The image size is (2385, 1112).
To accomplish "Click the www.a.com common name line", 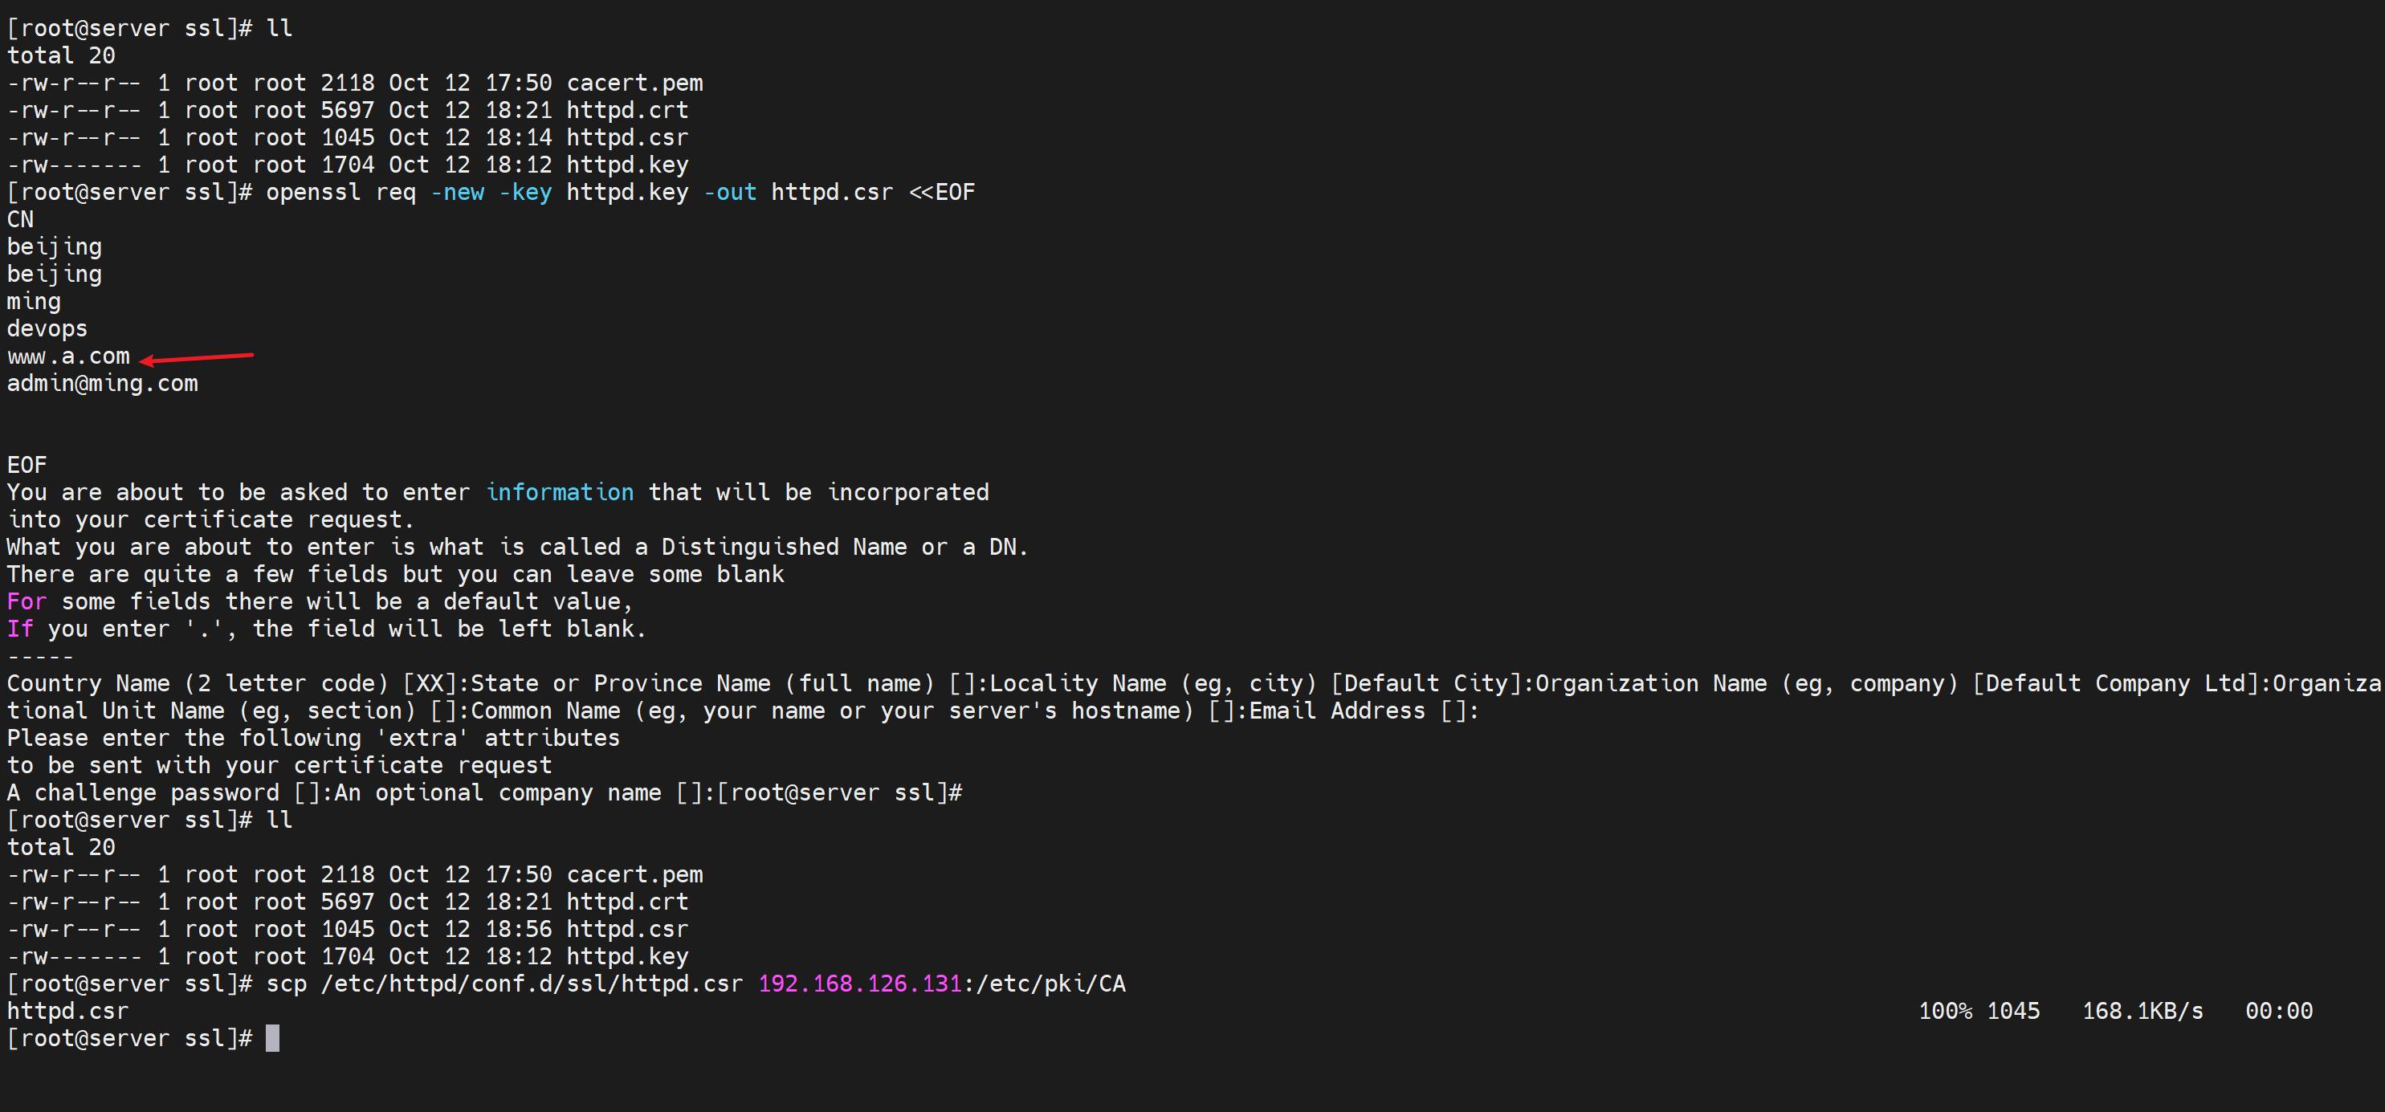I will pyautogui.click(x=68, y=356).
